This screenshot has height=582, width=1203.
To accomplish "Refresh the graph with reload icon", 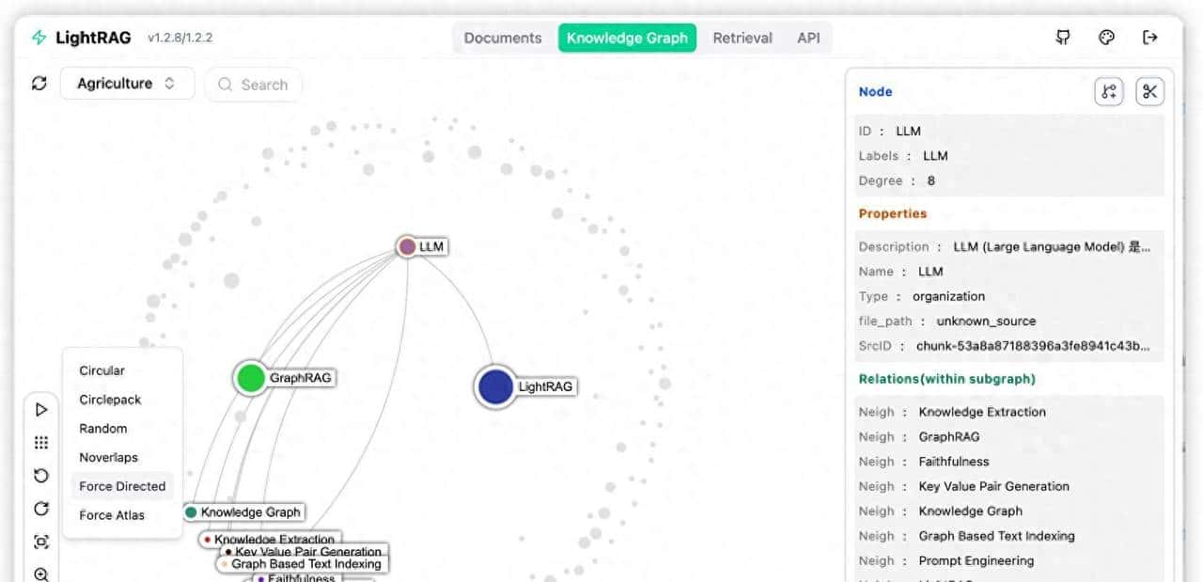I will [x=39, y=83].
